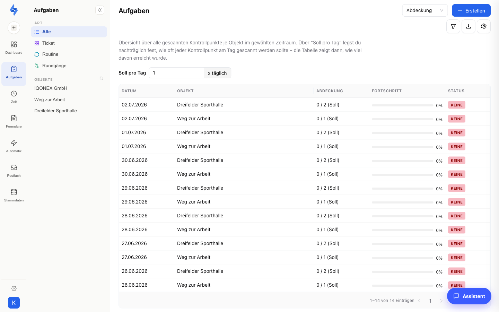Click the plus quick-add button

[14, 28]
